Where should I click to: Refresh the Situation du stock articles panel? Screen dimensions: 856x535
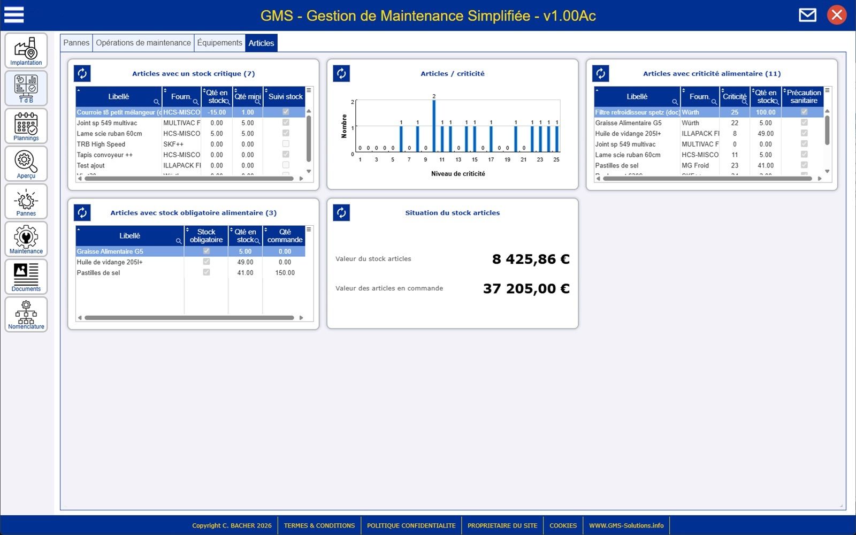341,212
